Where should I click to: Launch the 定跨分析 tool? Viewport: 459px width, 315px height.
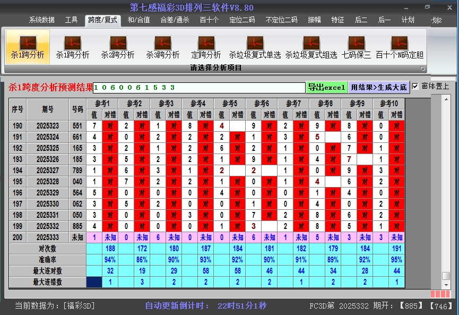206,47
